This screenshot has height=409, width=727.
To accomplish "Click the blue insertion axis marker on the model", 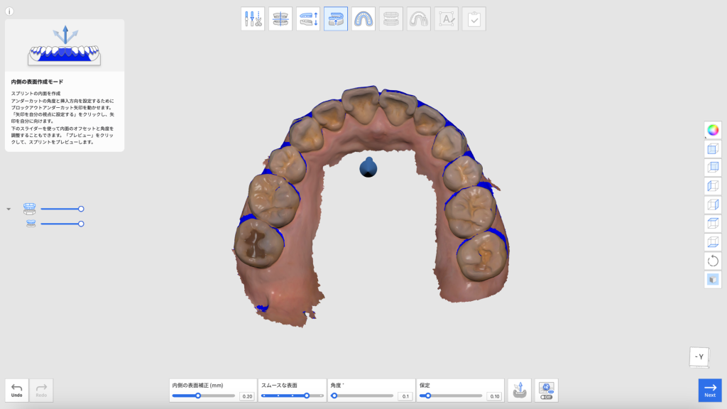I will point(368,168).
